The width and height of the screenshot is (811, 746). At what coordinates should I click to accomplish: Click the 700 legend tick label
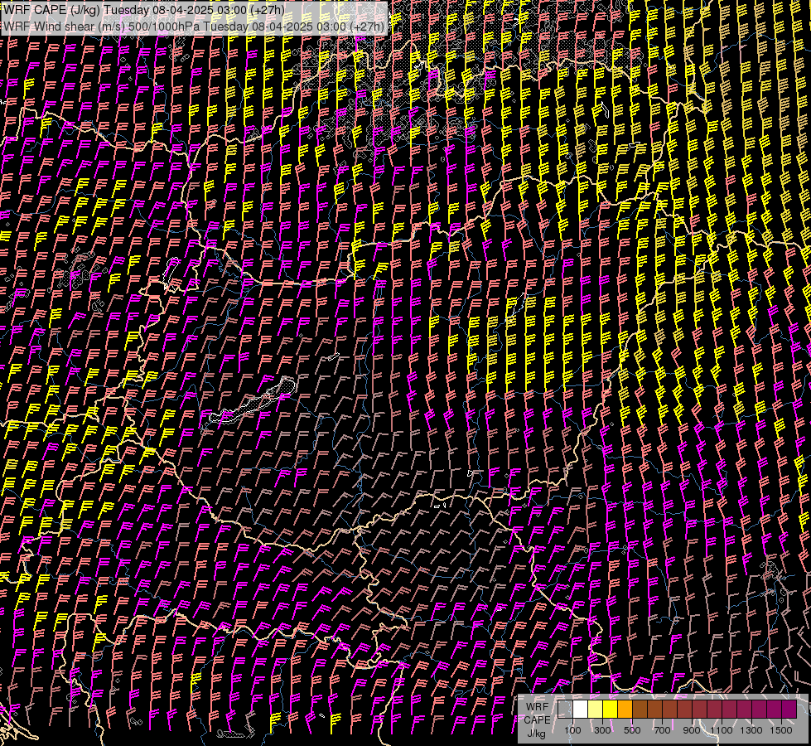[x=662, y=730]
